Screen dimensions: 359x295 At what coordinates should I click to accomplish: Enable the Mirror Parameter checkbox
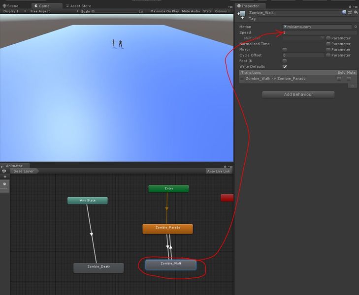tap(328, 49)
